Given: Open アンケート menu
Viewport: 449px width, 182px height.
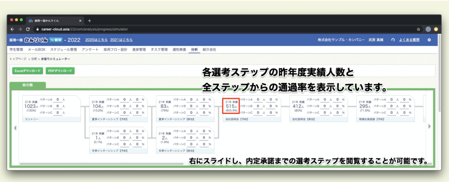Looking at the screenshot, I should (90, 50).
